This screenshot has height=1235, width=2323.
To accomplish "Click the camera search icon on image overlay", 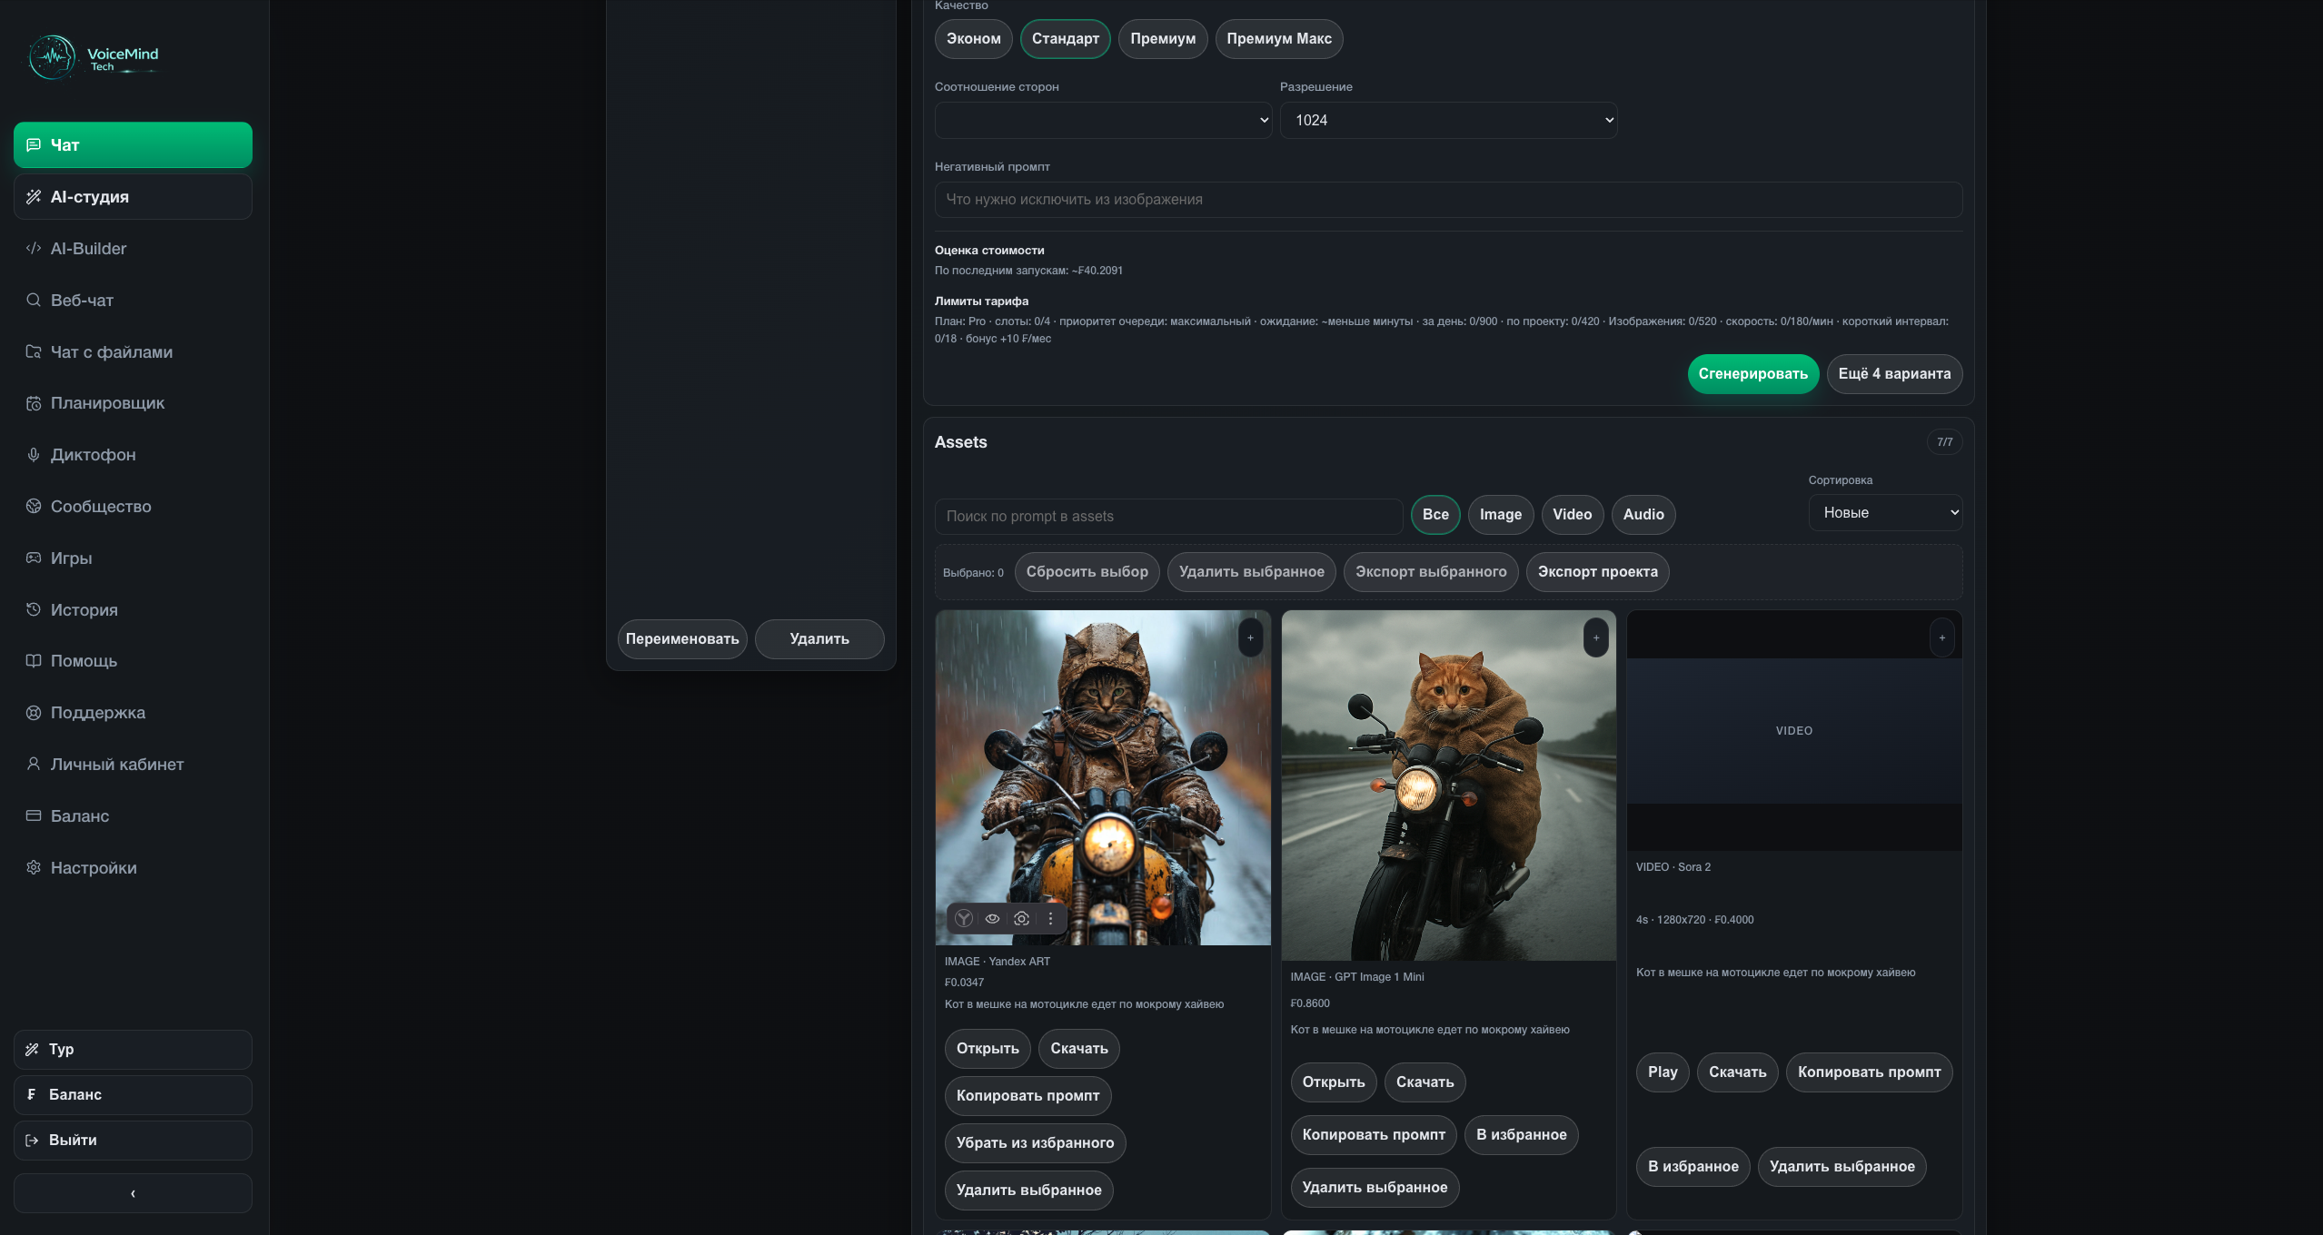I will coord(1022,918).
